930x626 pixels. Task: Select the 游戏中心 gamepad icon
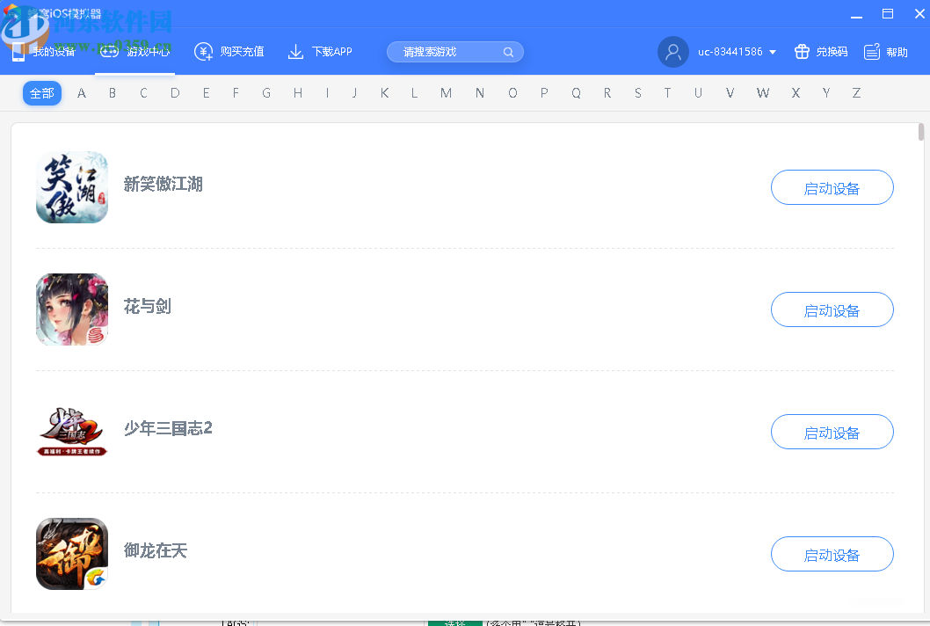click(x=107, y=51)
